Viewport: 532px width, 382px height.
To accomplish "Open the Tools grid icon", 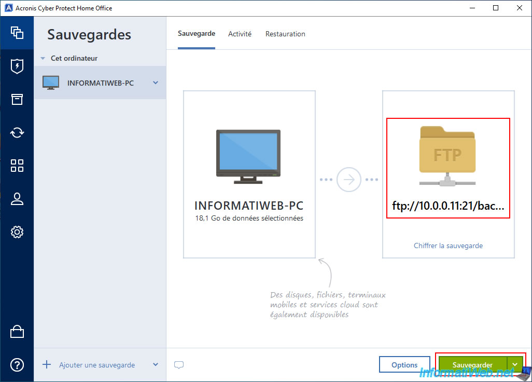I will pos(17,166).
